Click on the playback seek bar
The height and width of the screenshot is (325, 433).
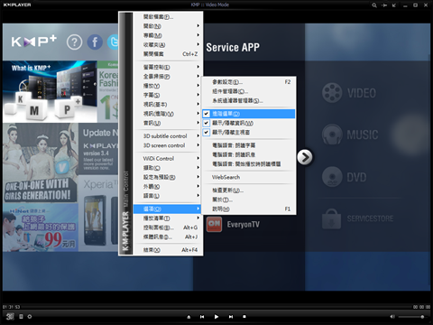(x=216, y=307)
